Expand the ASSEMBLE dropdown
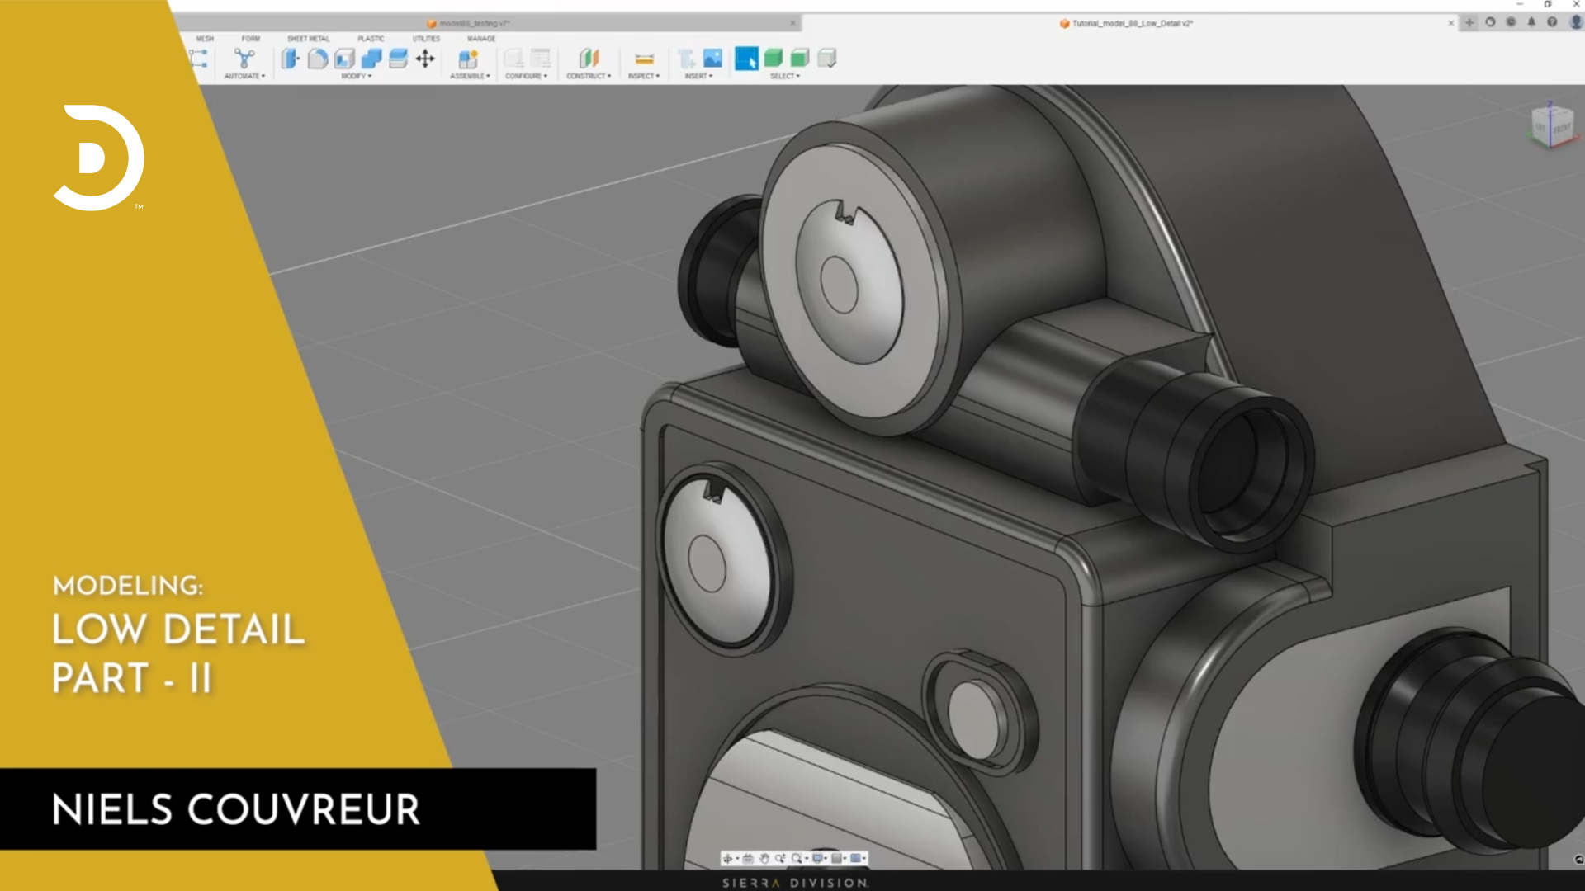The height and width of the screenshot is (891, 1585). point(470,76)
